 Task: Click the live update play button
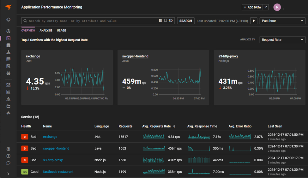(254, 21)
